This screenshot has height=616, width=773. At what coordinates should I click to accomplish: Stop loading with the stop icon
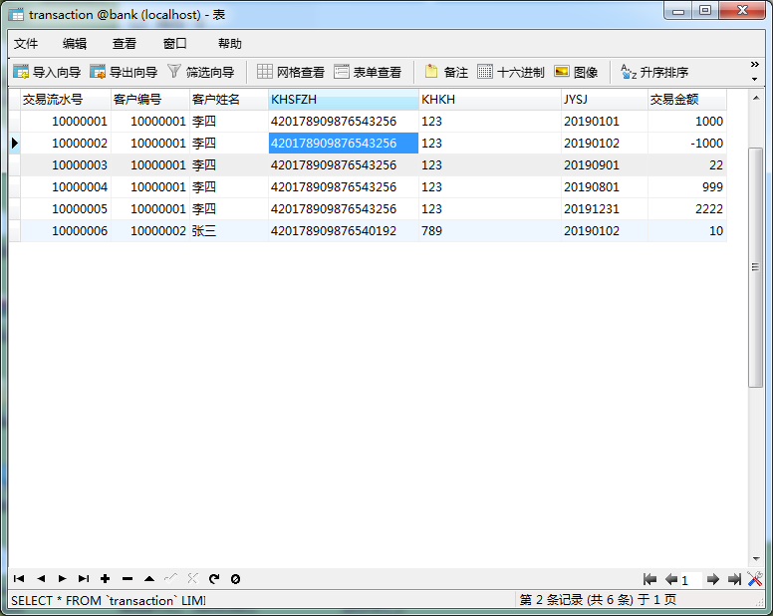pyautogui.click(x=236, y=578)
